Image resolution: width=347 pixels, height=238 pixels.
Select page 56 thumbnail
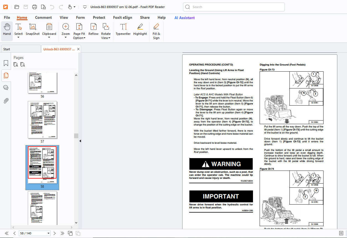43,83
